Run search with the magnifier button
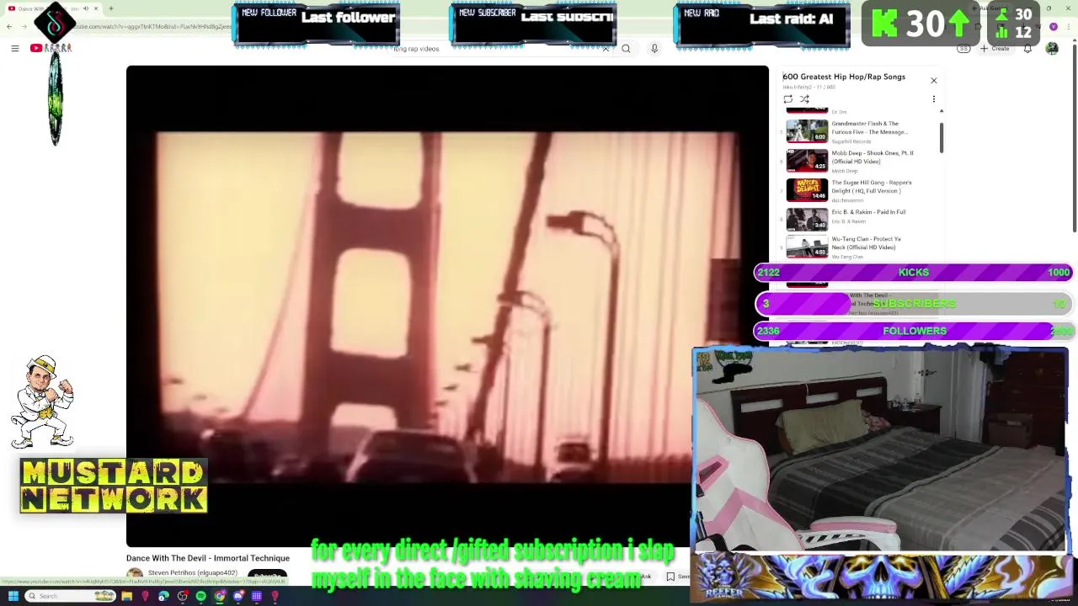1078x606 pixels. click(x=626, y=49)
